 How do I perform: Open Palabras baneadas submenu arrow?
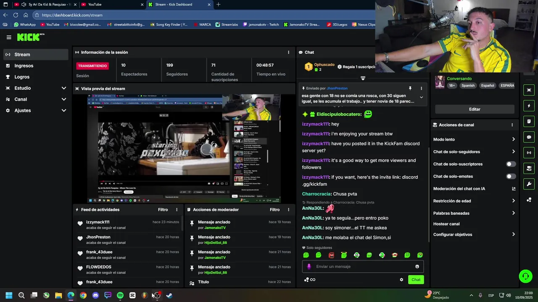pyautogui.click(x=513, y=213)
